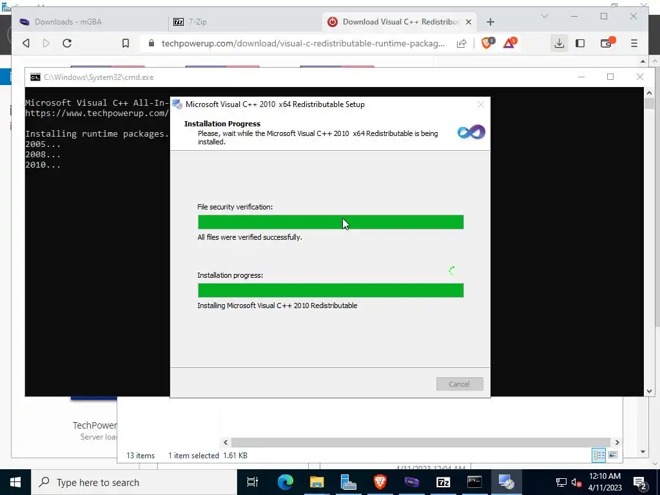The height and width of the screenshot is (495, 660).
Task: Click 'All files were verified successfully' text
Action: click(249, 237)
